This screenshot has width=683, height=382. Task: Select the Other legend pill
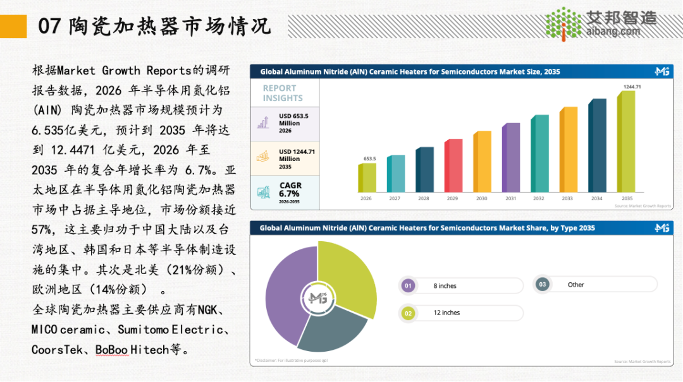coord(595,285)
